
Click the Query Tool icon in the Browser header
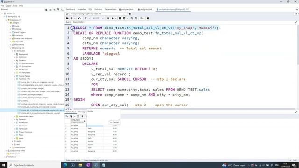[x=46, y=9]
